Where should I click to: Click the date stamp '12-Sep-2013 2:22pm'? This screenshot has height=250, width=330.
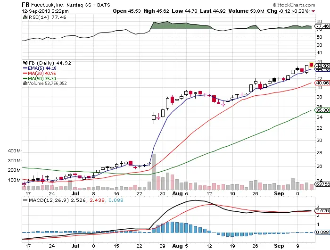pos(45,11)
